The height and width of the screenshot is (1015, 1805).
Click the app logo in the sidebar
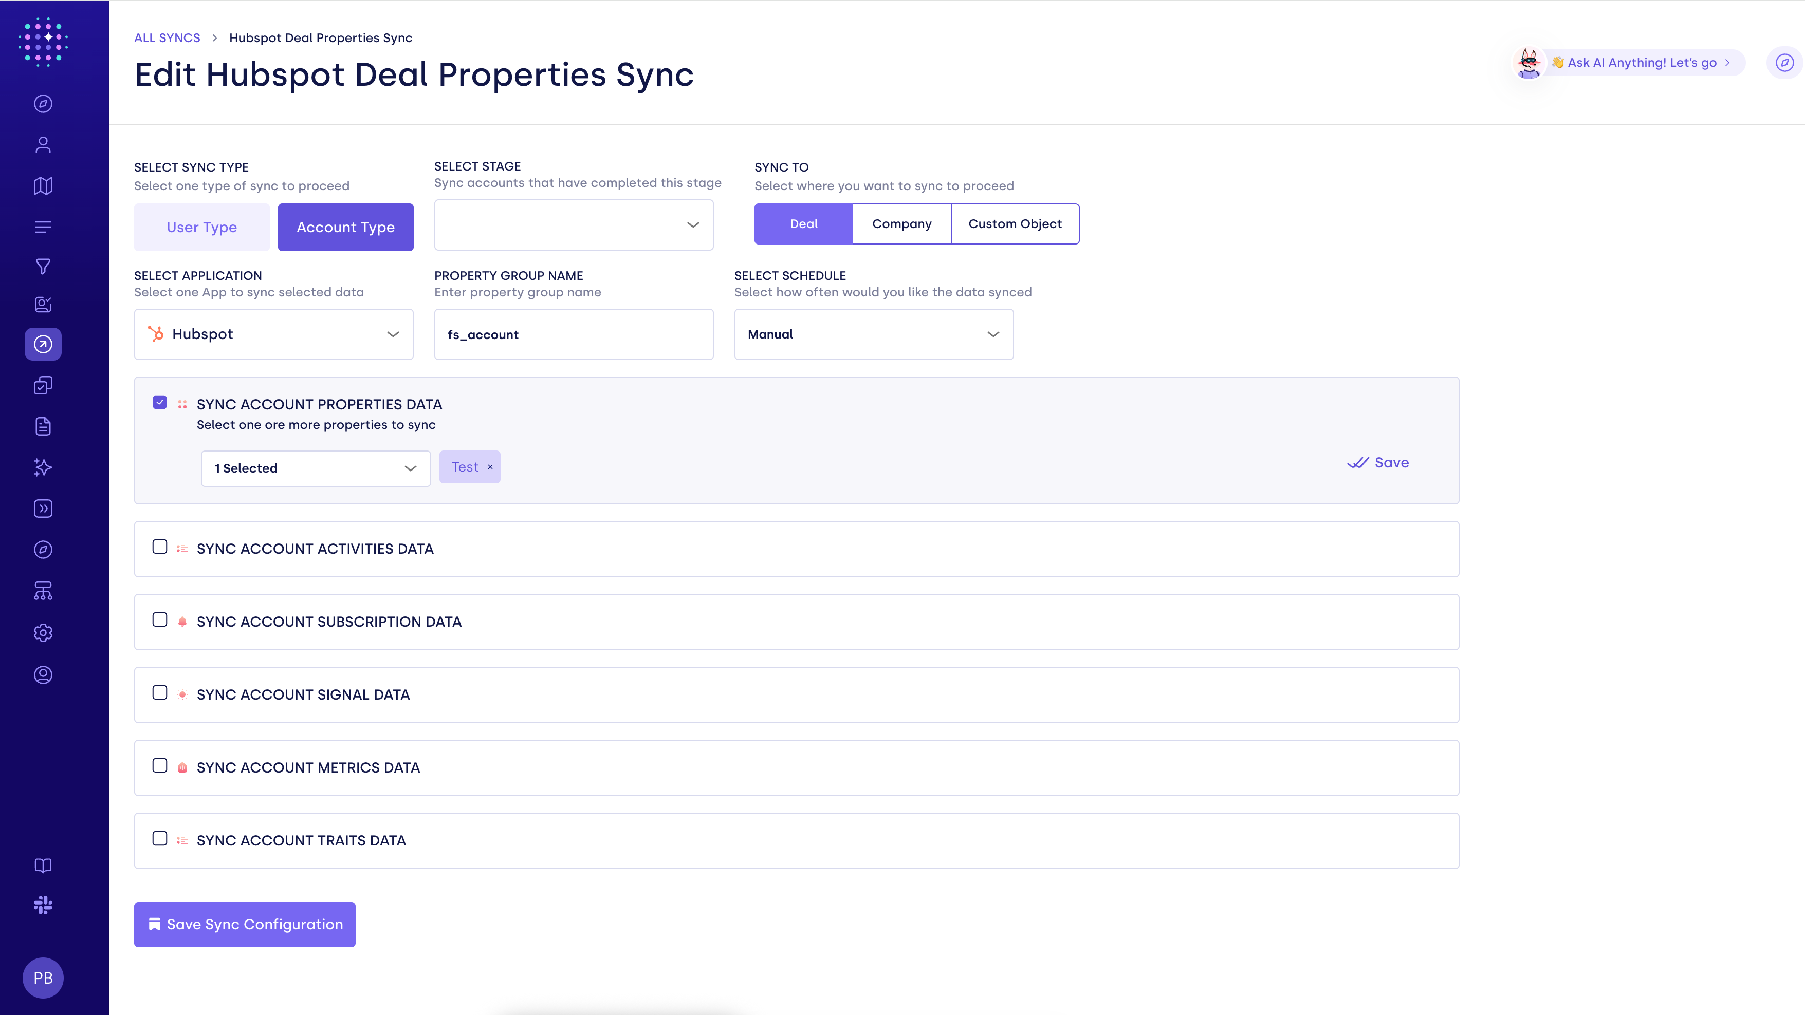click(x=43, y=42)
